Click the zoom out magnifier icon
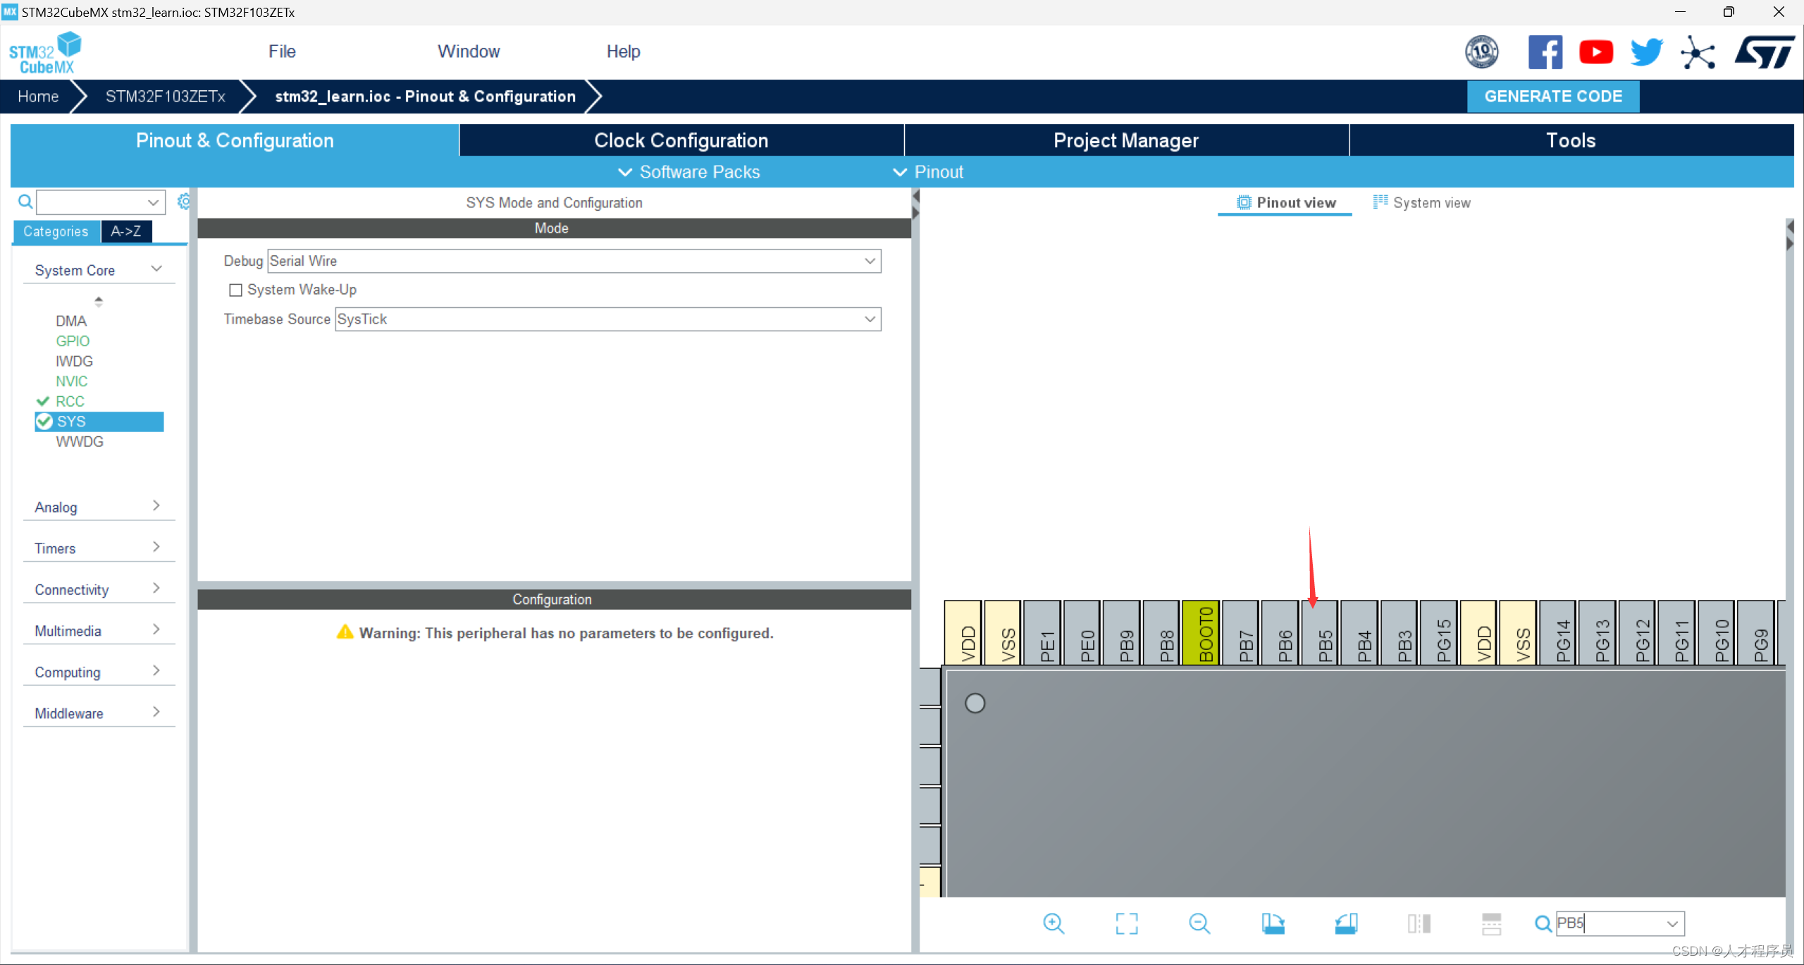This screenshot has height=965, width=1804. point(1199,923)
